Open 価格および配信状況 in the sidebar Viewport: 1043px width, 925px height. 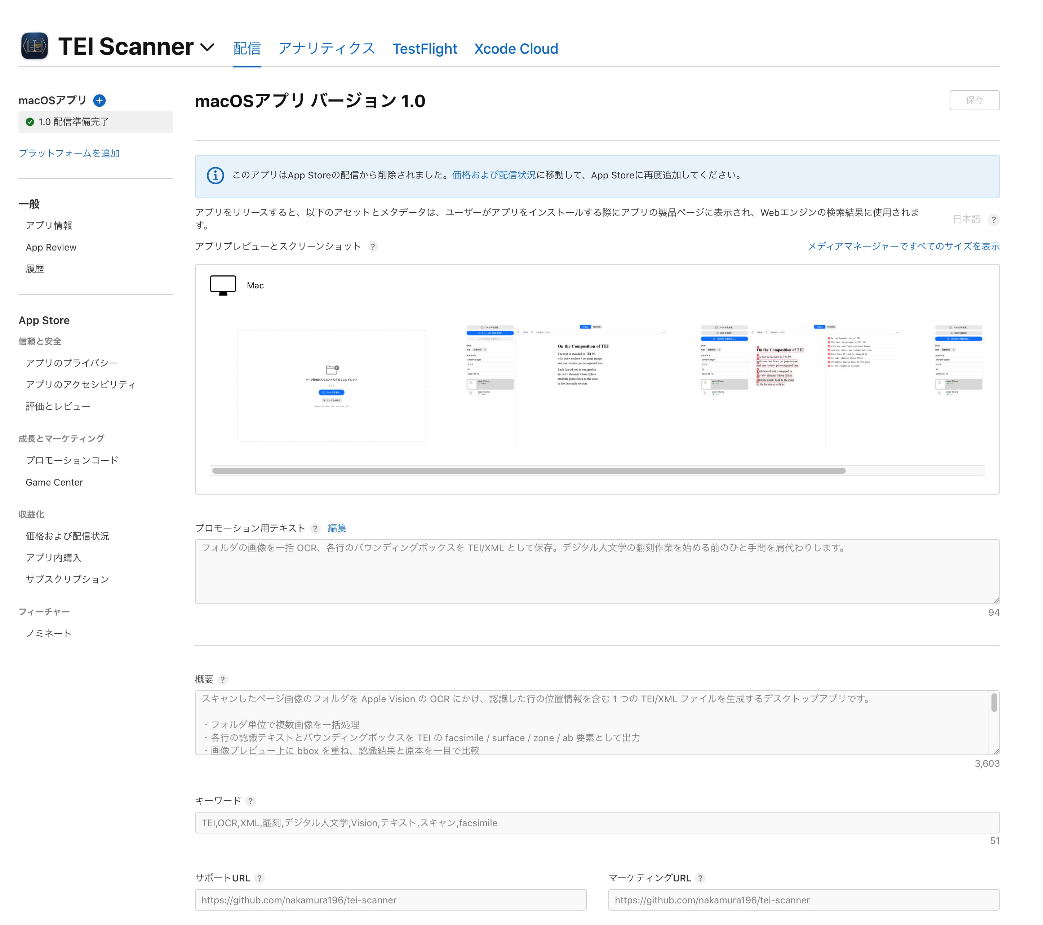point(67,536)
